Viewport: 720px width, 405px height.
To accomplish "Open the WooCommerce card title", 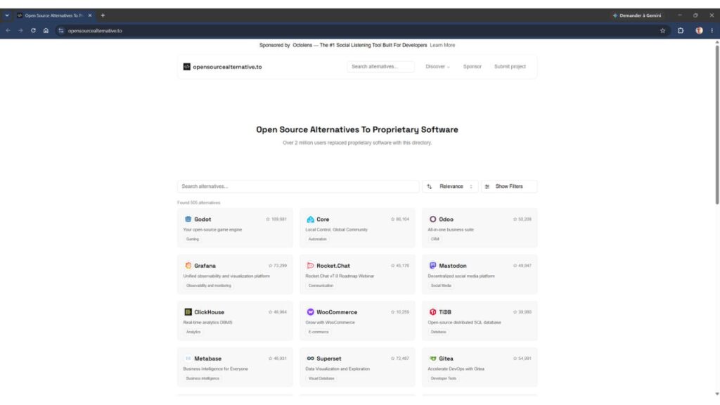I will point(337,312).
